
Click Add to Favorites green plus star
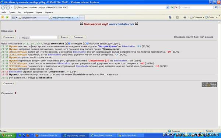click(7, 17)
